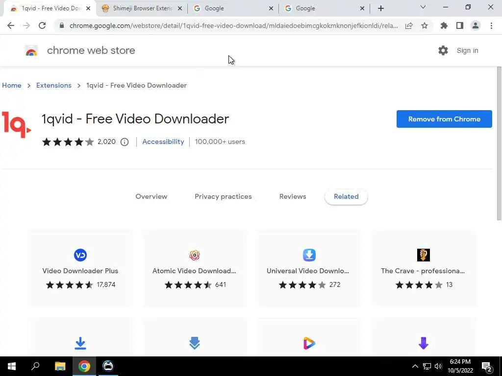Click The Crave extension icon
This screenshot has height=376, width=502.
(x=423, y=255)
